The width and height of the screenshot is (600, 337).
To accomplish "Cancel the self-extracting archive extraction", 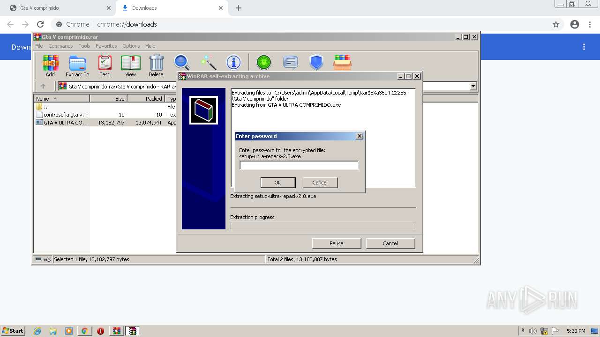I will [390, 243].
